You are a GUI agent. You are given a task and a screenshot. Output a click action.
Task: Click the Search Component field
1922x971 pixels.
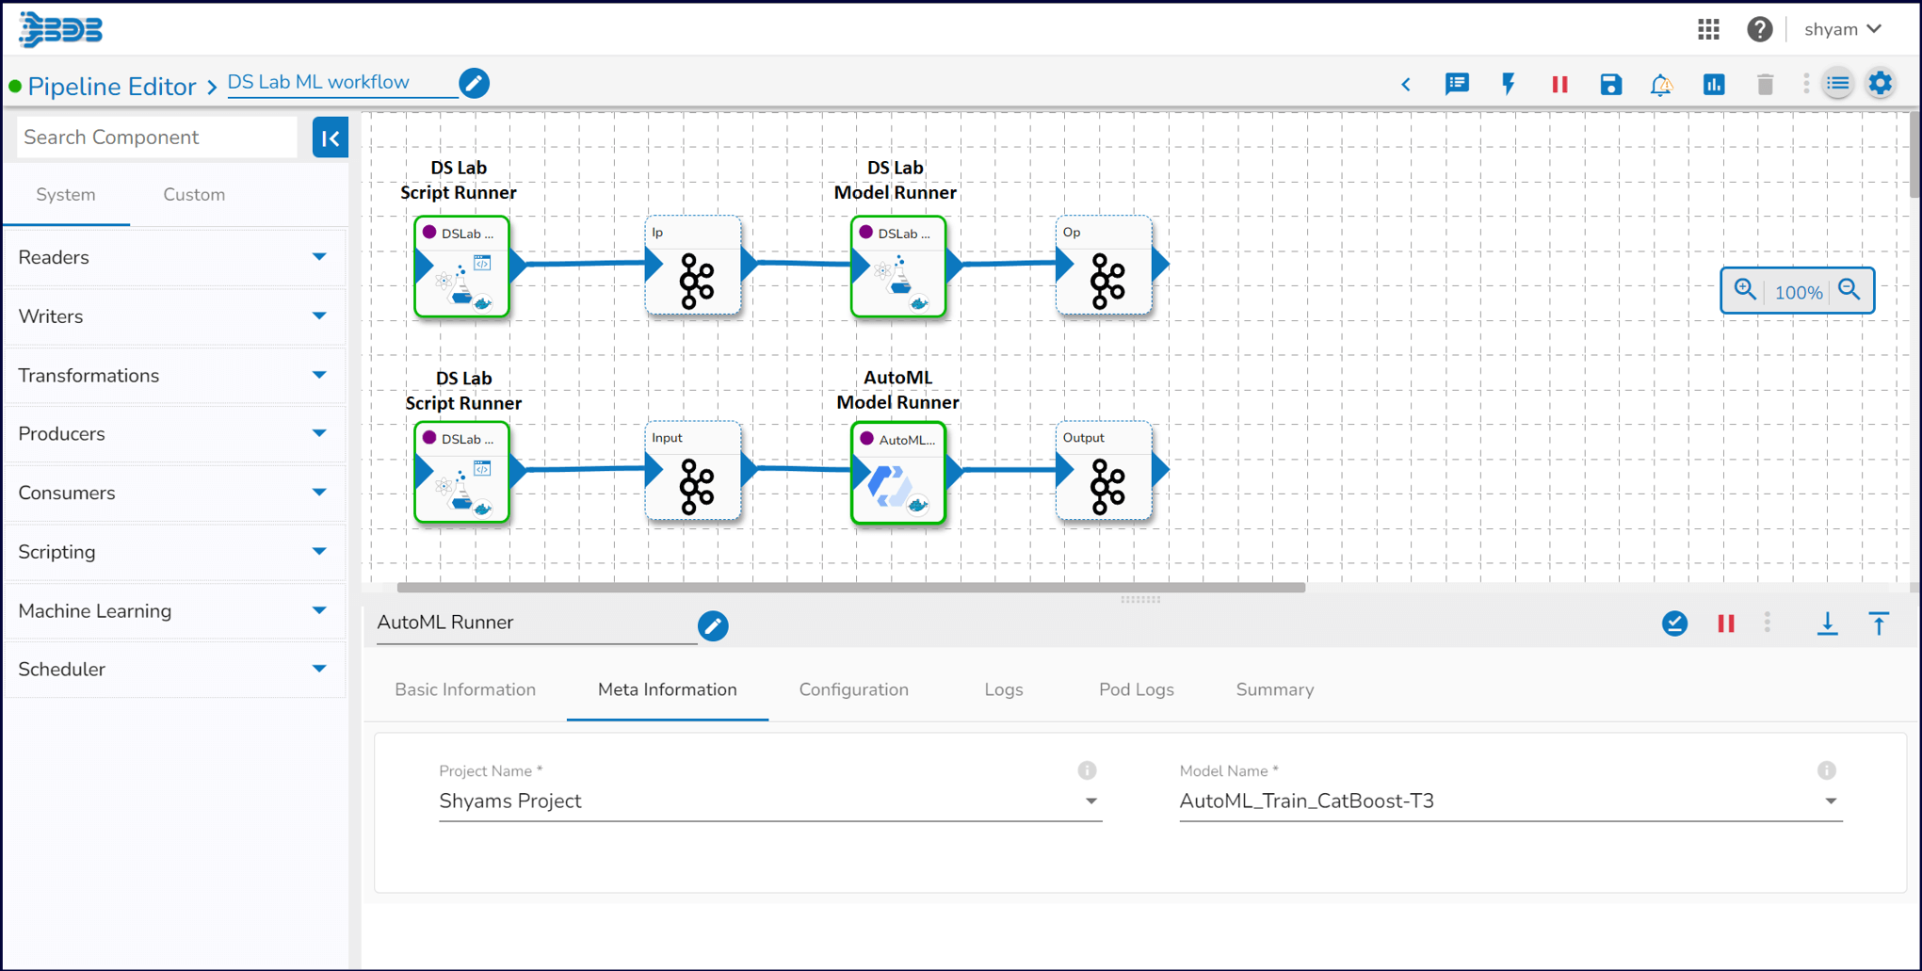pos(156,138)
